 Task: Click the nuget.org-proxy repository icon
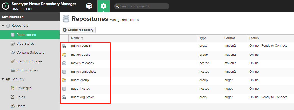(64, 97)
